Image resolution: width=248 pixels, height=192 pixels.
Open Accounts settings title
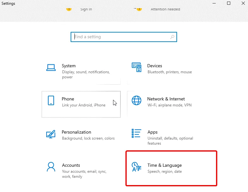71,165
